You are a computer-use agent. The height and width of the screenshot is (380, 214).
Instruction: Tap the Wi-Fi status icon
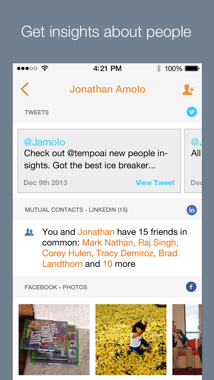click(x=44, y=68)
